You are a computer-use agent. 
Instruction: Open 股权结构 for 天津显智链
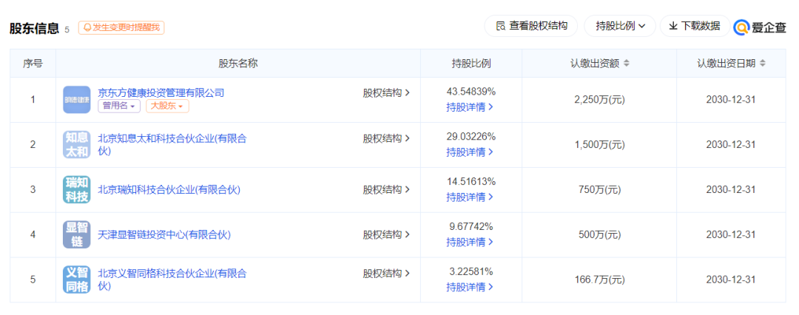[x=386, y=234]
